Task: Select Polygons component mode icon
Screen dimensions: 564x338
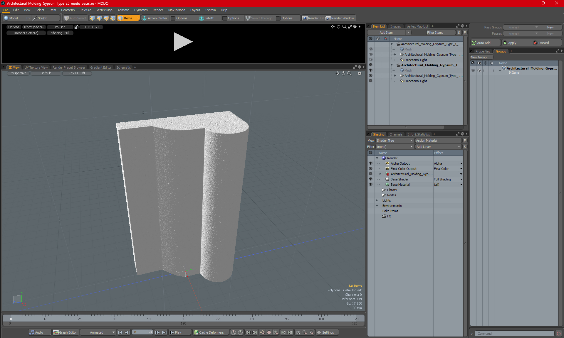Action: coord(106,18)
